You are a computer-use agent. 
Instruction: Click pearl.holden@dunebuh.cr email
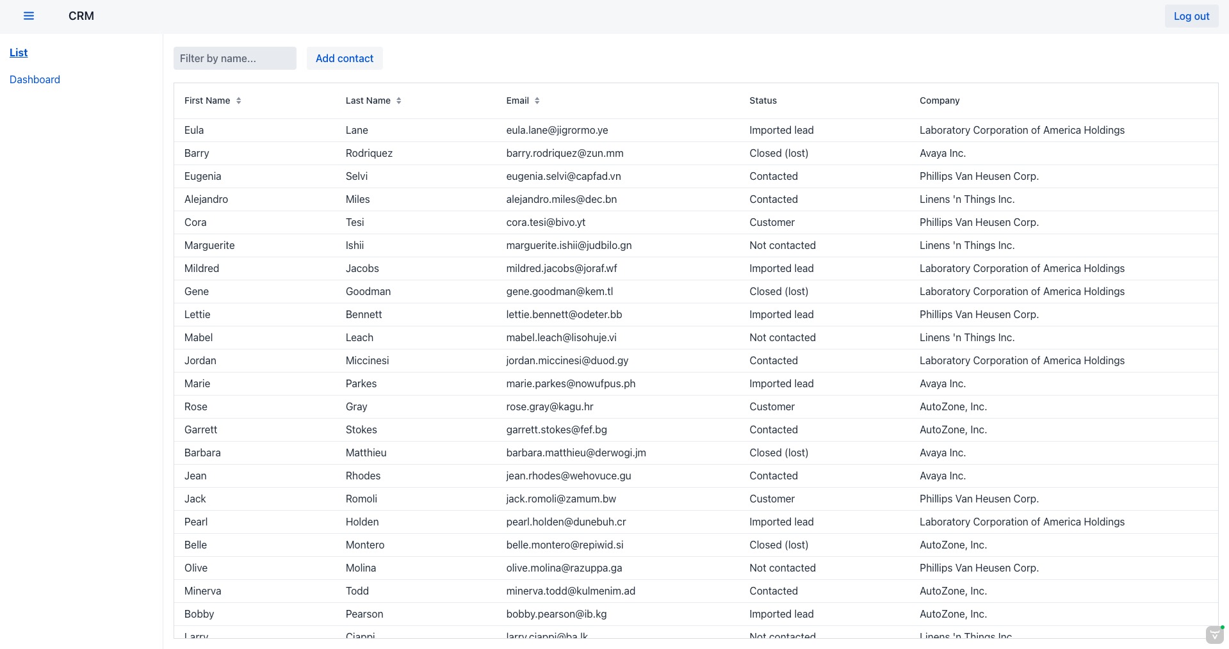566,522
